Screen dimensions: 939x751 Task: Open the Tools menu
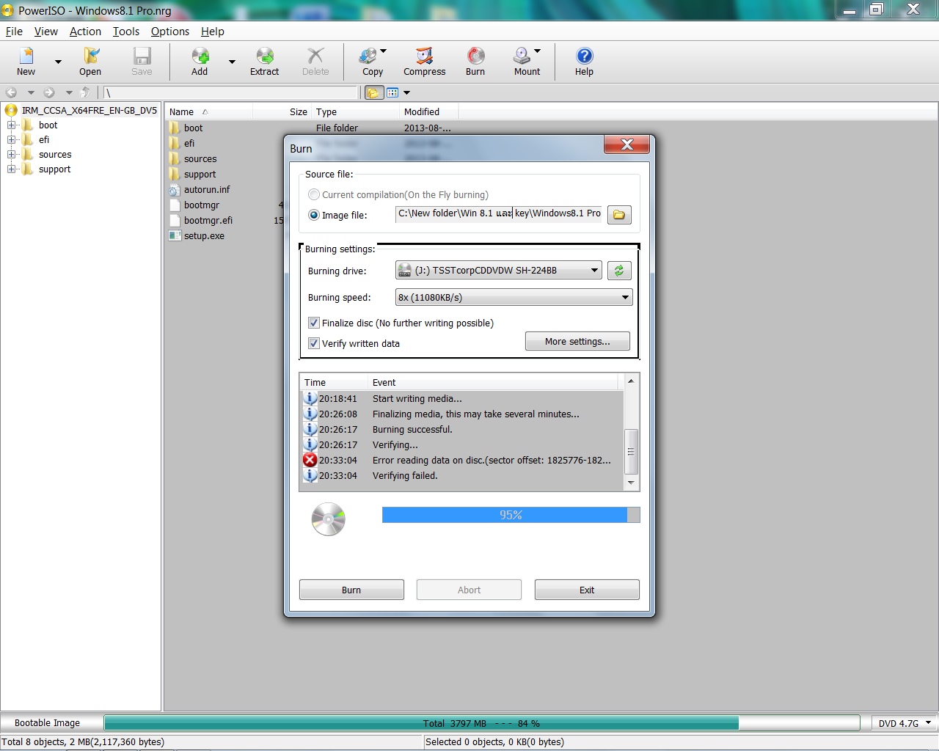126,32
